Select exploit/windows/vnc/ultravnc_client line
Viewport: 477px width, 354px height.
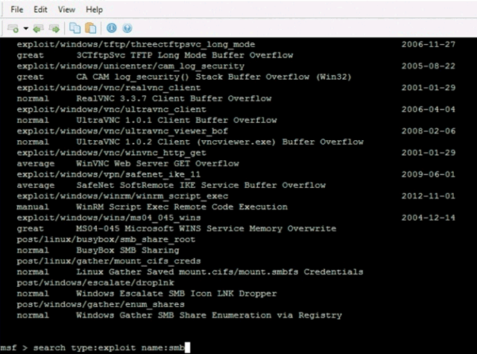pyautogui.click(x=111, y=110)
